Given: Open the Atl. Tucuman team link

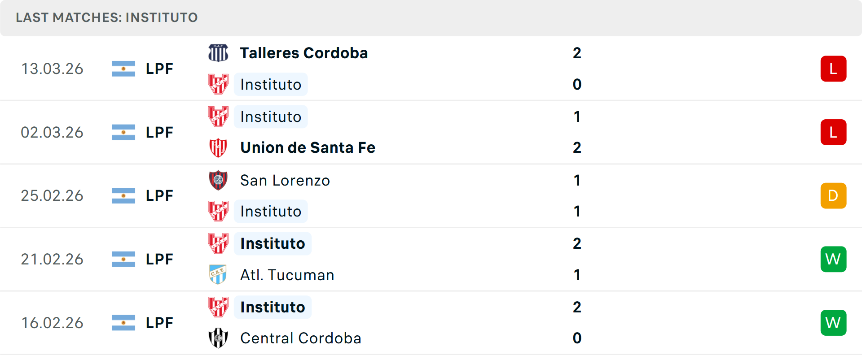Looking at the screenshot, I should [x=287, y=275].
